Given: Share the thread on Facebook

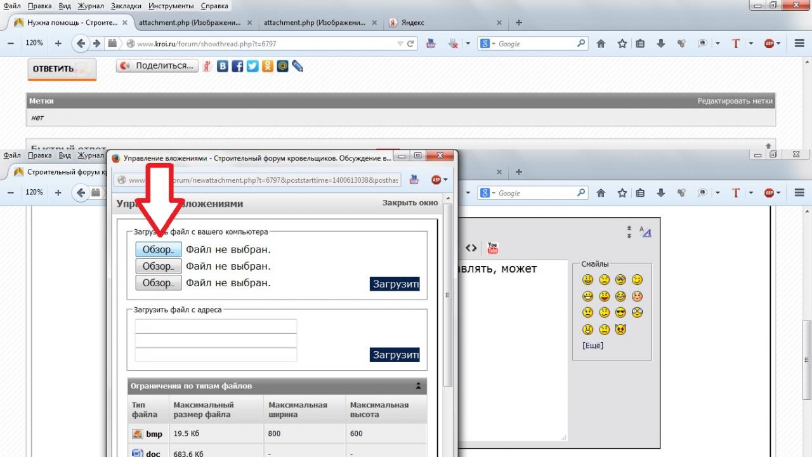Looking at the screenshot, I should pyautogui.click(x=237, y=66).
